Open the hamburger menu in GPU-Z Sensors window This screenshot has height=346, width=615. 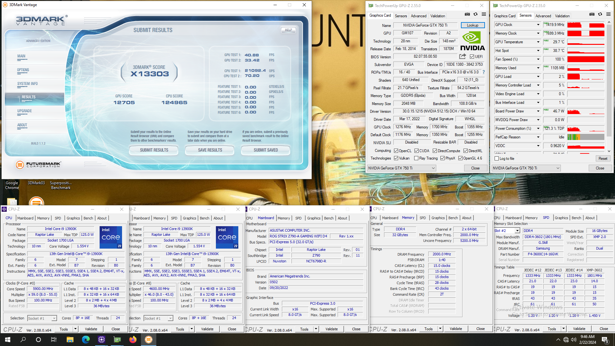point(608,14)
